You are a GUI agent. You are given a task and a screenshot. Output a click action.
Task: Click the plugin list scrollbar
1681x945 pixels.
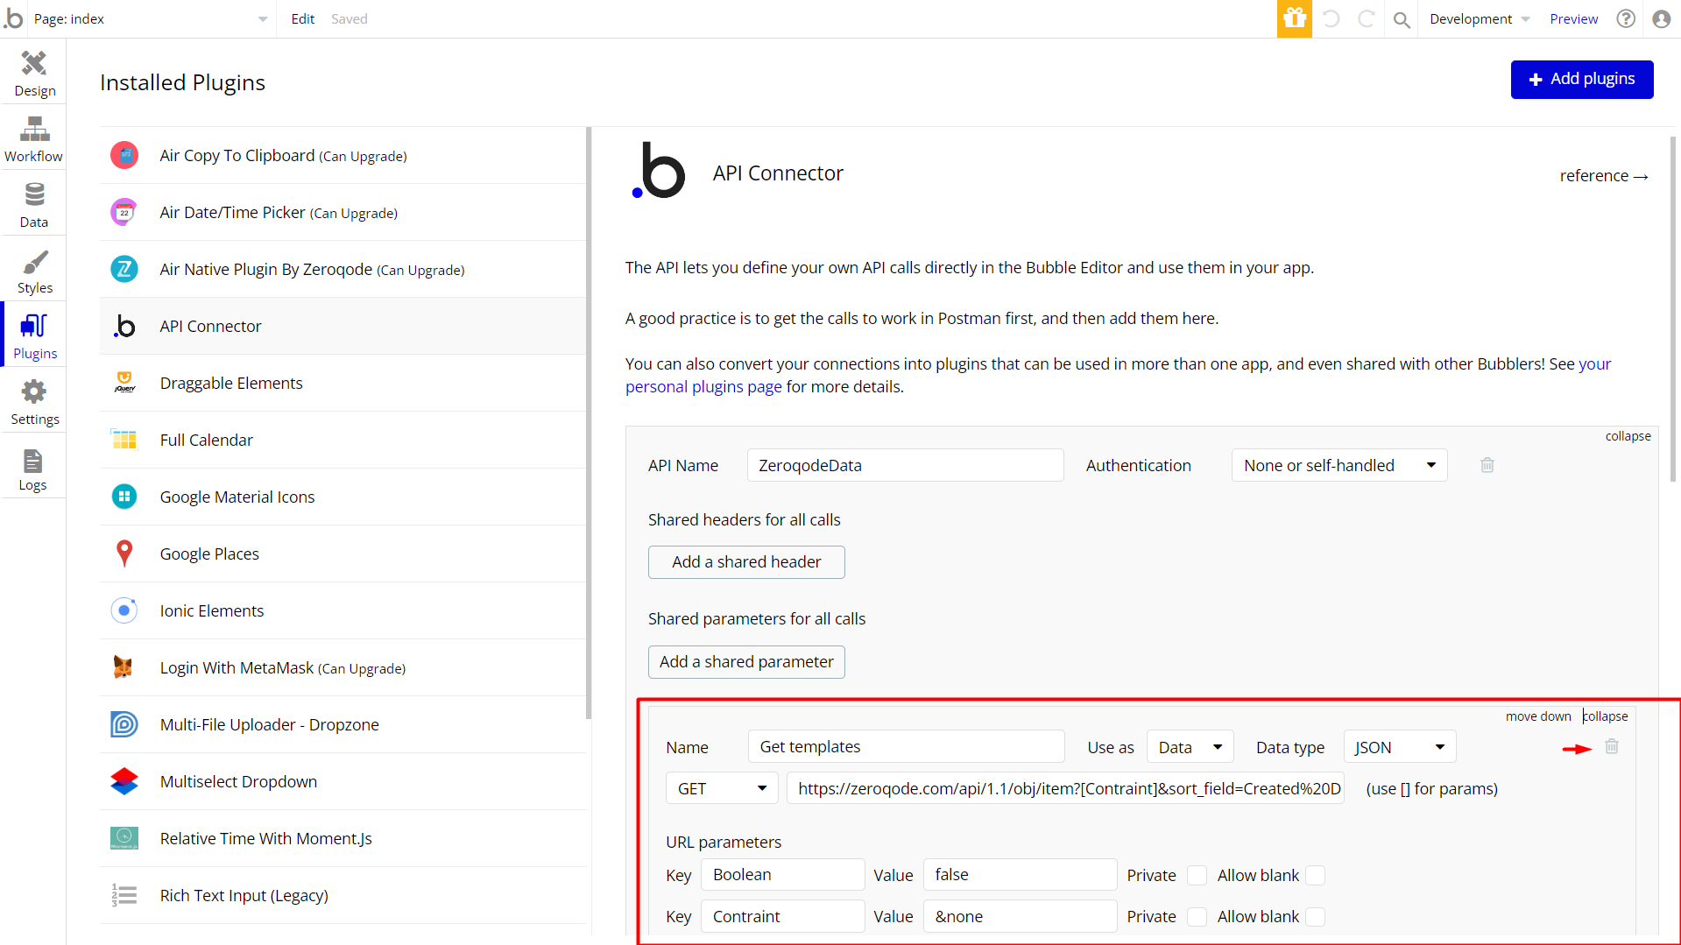click(589, 424)
